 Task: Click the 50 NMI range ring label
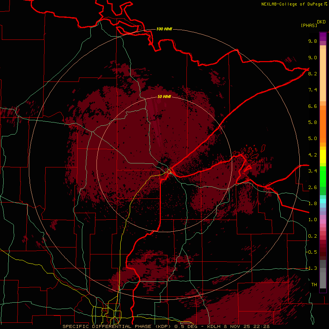click(164, 97)
